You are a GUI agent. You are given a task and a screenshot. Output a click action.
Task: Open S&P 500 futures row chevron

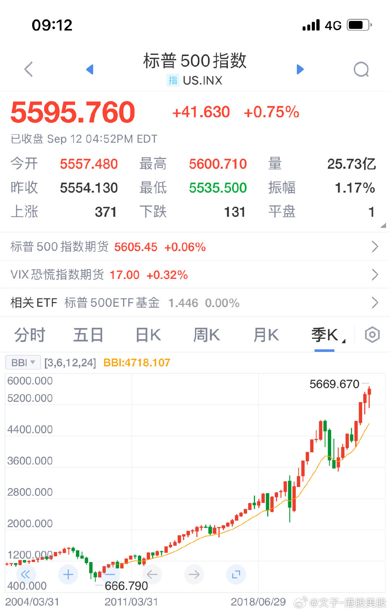375,247
